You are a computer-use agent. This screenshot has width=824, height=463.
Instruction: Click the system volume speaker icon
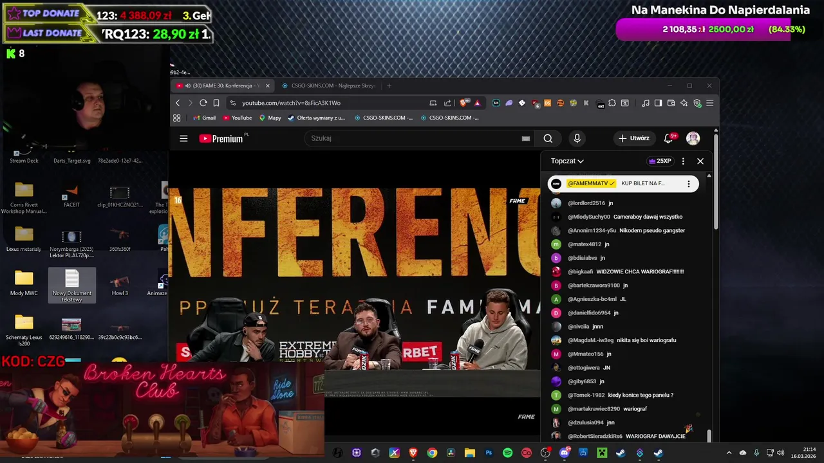(x=780, y=453)
